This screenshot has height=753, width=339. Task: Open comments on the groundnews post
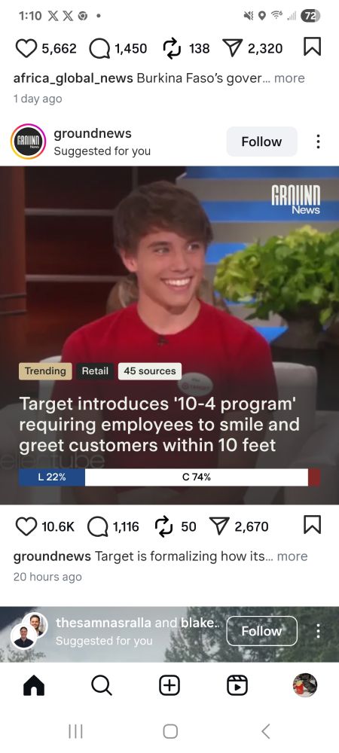pyautogui.click(x=97, y=526)
